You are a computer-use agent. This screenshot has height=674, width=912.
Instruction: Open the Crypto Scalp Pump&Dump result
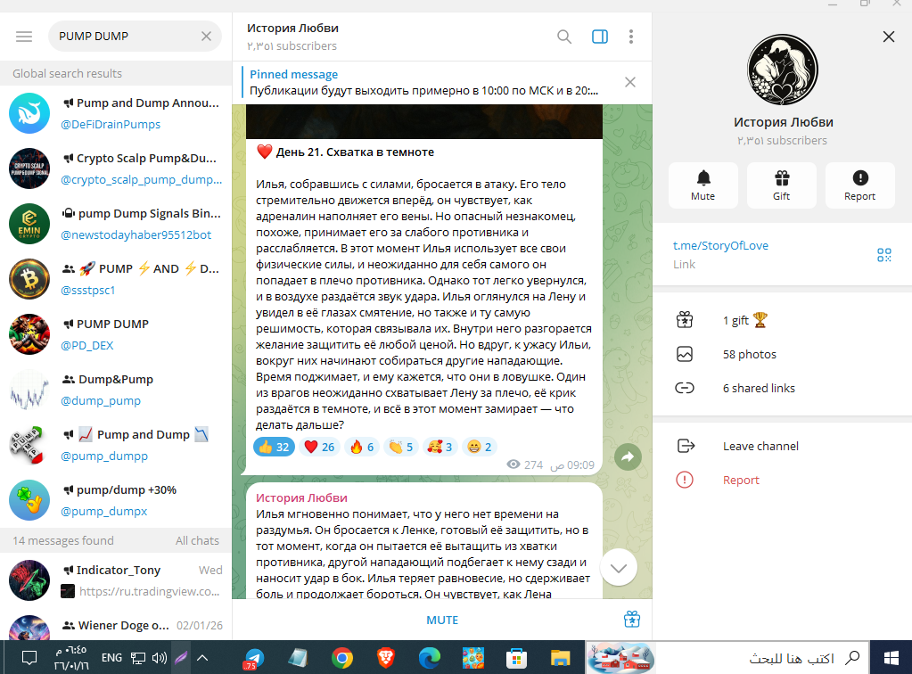[116, 168]
